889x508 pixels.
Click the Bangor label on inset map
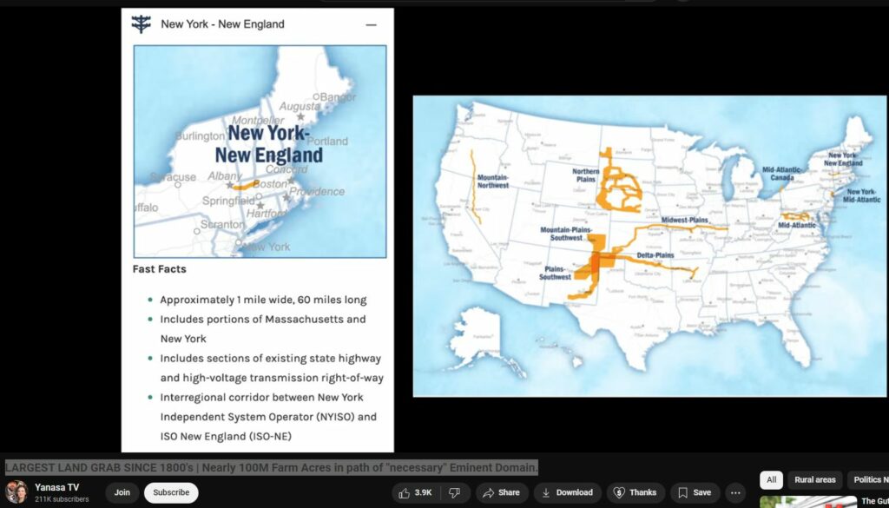(338, 97)
